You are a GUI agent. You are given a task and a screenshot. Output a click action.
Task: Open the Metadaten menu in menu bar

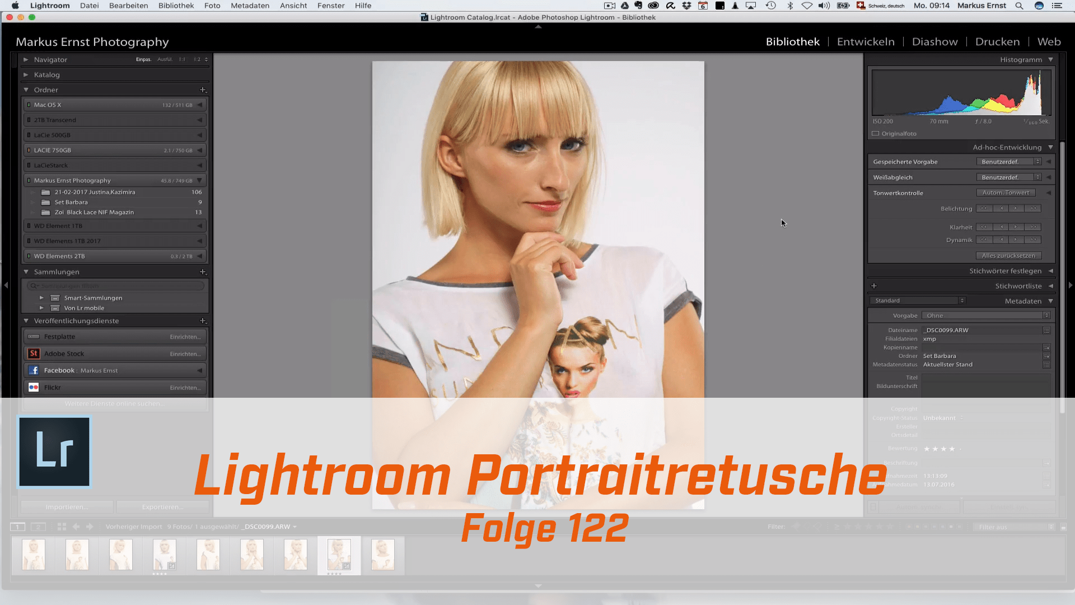click(250, 6)
